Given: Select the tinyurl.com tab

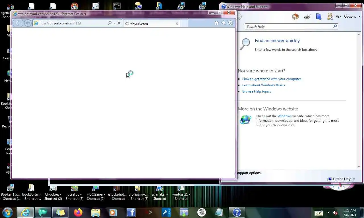Looking at the screenshot, I should [152, 24].
